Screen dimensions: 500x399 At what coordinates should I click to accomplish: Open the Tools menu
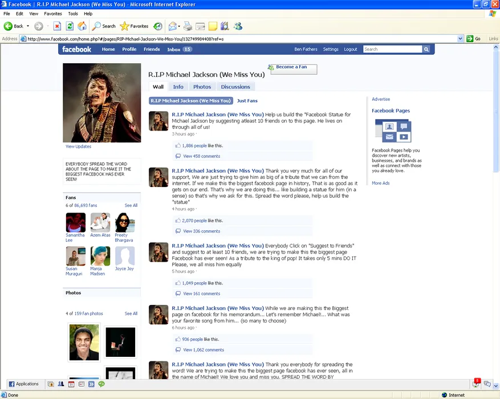pos(73,14)
